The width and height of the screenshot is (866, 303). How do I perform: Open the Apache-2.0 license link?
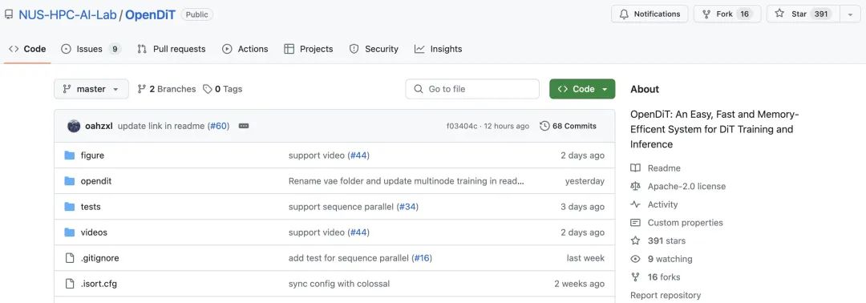point(686,186)
